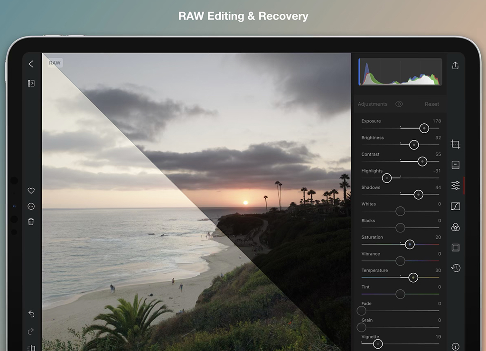Click the "Shadows" label
Image resolution: width=486 pixels, height=351 pixels.
[x=371, y=187]
